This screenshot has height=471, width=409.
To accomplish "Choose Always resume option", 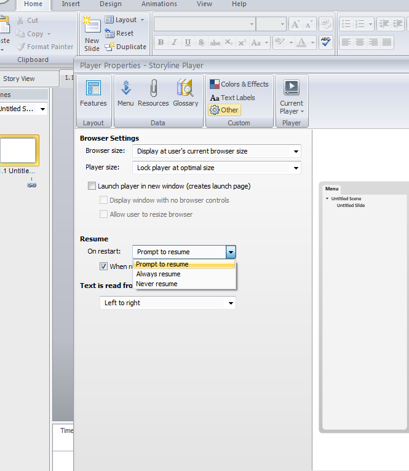I will point(184,274).
